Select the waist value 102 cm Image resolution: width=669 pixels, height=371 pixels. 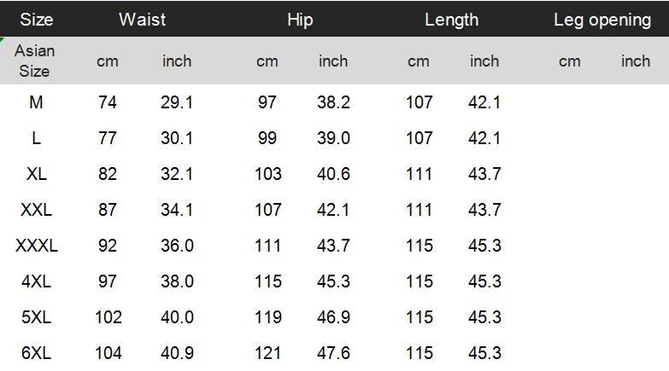pos(108,318)
